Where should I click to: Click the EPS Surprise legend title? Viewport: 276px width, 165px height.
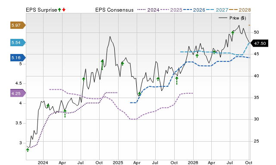pyautogui.click(x=41, y=10)
